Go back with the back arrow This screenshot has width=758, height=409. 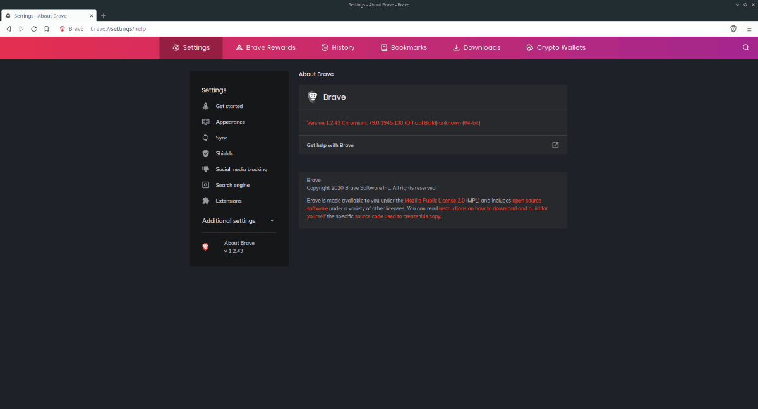click(9, 29)
